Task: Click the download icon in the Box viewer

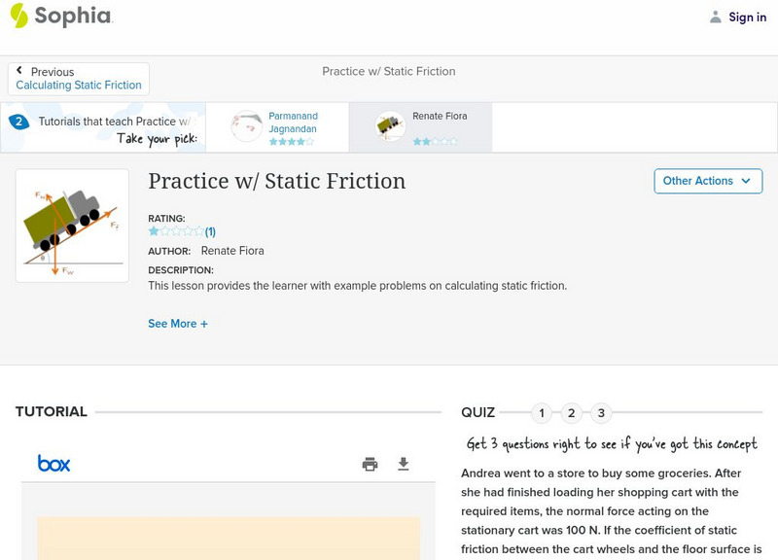Action: [x=406, y=464]
